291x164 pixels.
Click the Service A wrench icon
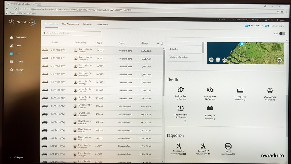[179, 146]
